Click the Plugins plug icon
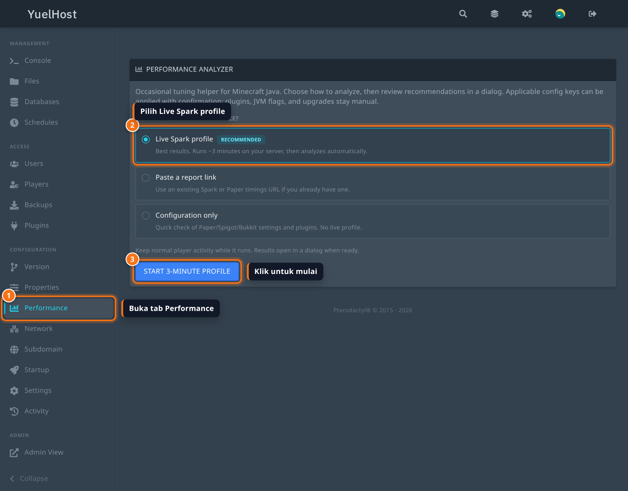This screenshot has height=491, width=628. click(x=14, y=226)
